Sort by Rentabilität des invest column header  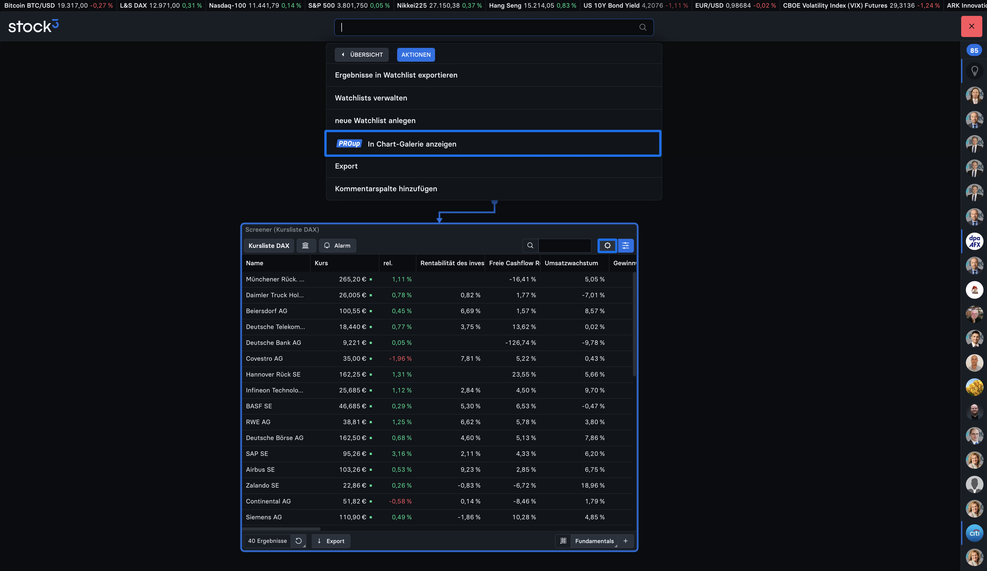tap(450, 263)
